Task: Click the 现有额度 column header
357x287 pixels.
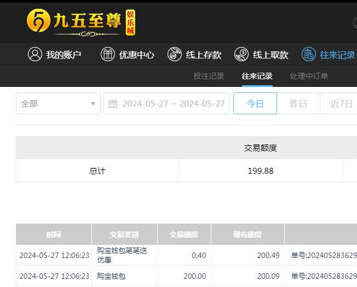Action: click(x=247, y=235)
